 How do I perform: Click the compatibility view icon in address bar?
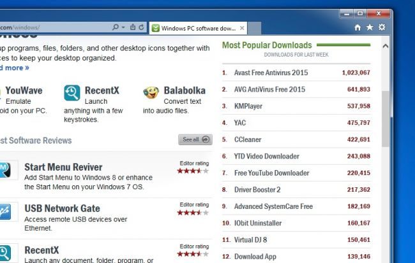point(133,27)
